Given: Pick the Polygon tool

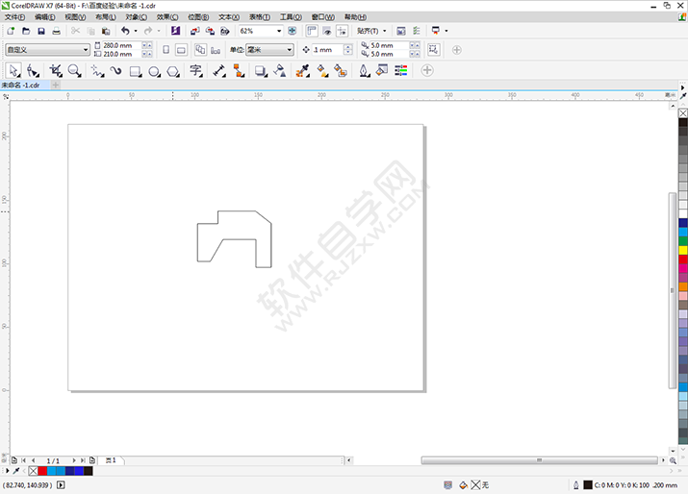Looking at the screenshot, I should coord(173,70).
